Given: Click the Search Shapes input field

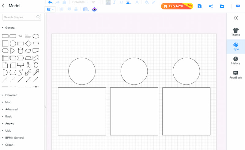Looking at the screenshot, I should (22, 17).
